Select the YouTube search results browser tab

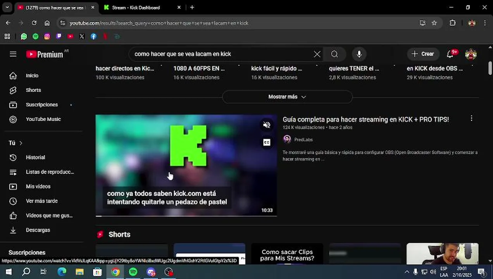[54, 7]
